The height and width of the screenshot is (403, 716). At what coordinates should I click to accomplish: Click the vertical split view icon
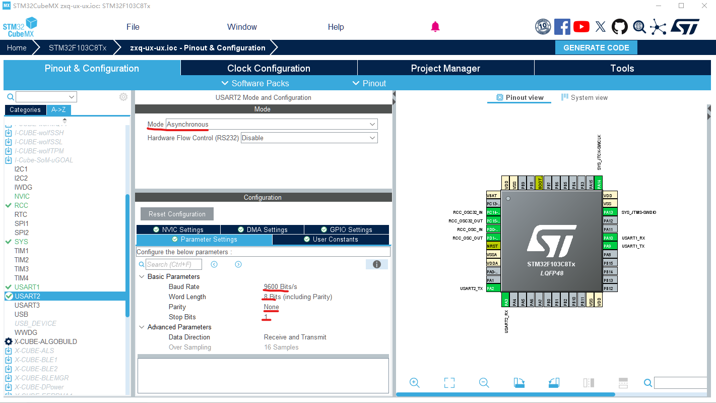589,382
